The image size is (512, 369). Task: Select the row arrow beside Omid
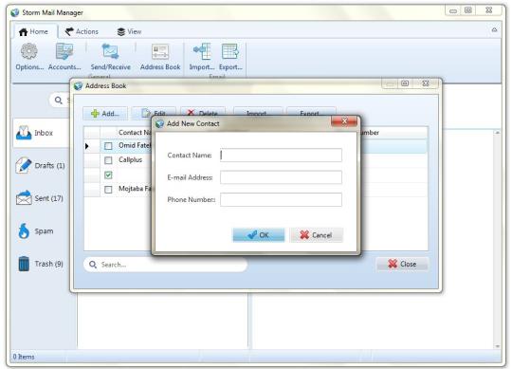[x=87, y=146]
